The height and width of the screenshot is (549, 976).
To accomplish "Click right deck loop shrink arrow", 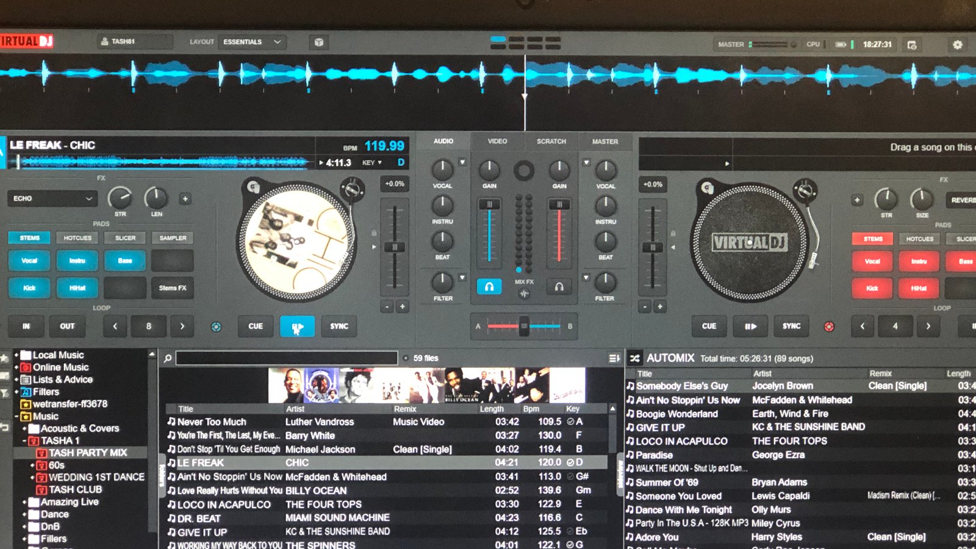I will [x=862, y=326].
